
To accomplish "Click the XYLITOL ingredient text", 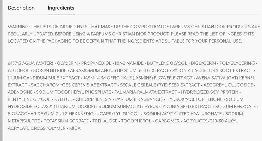I will pyautogui.click(x=63, y=99).
